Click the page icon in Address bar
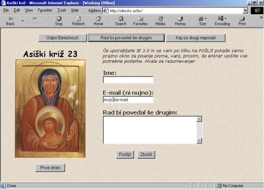264x190 pixels. 106,11
